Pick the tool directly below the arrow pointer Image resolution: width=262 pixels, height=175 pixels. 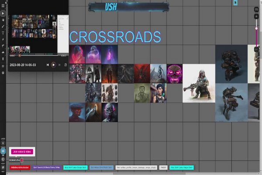coord(3,20)
